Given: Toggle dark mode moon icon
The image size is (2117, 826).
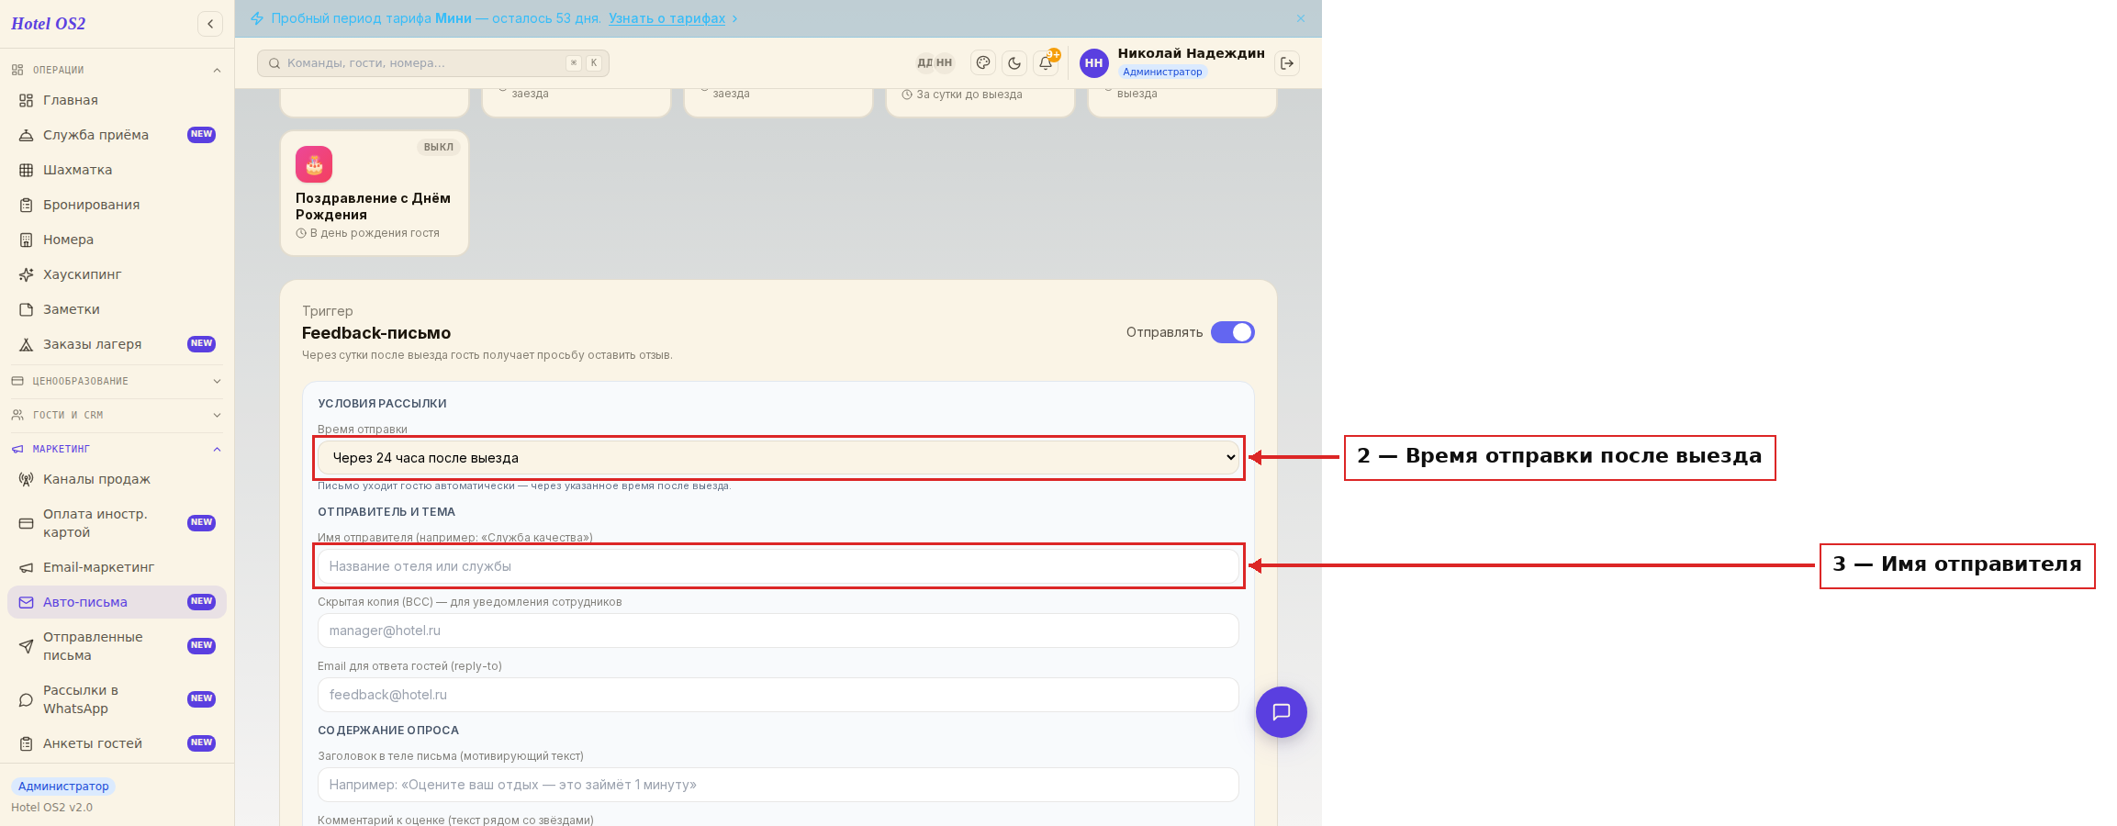Looking at the screenshot, I should 1014,63.
